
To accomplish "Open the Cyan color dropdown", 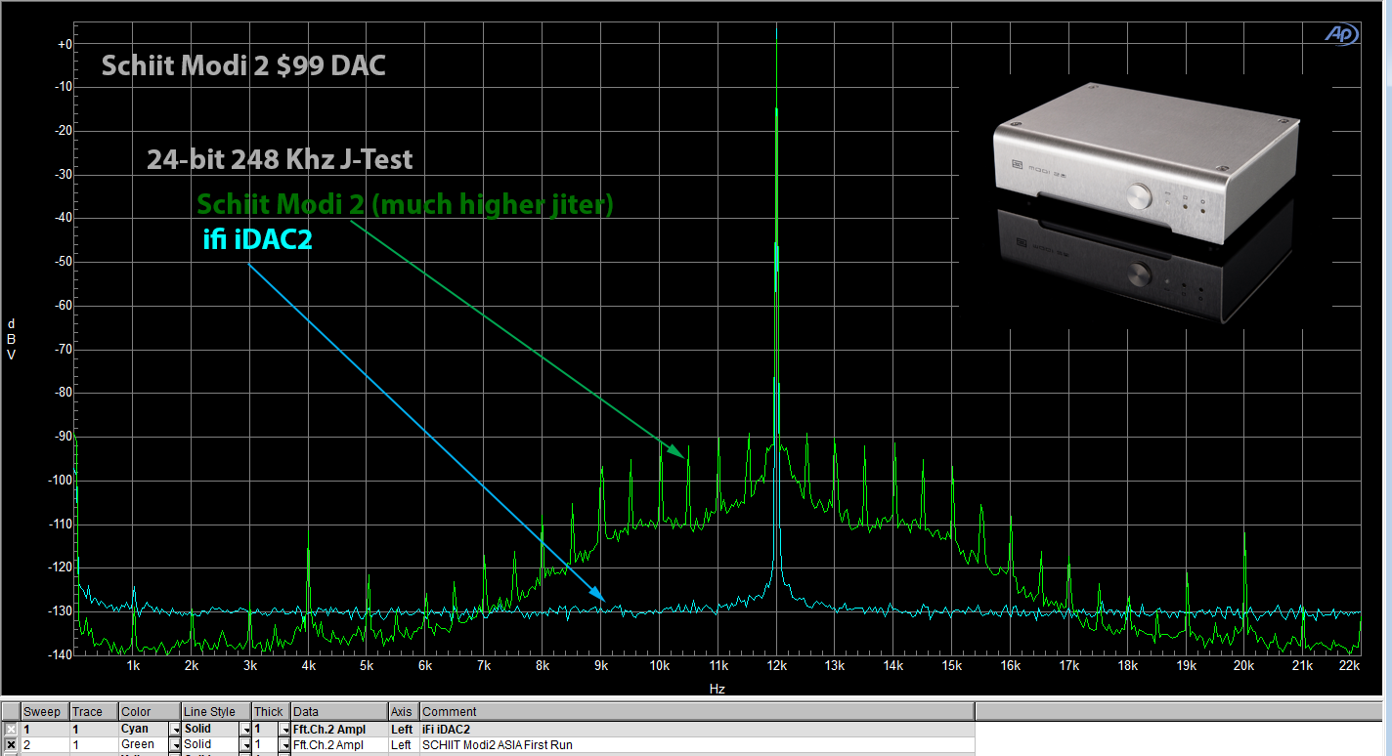I will [175, 730].
